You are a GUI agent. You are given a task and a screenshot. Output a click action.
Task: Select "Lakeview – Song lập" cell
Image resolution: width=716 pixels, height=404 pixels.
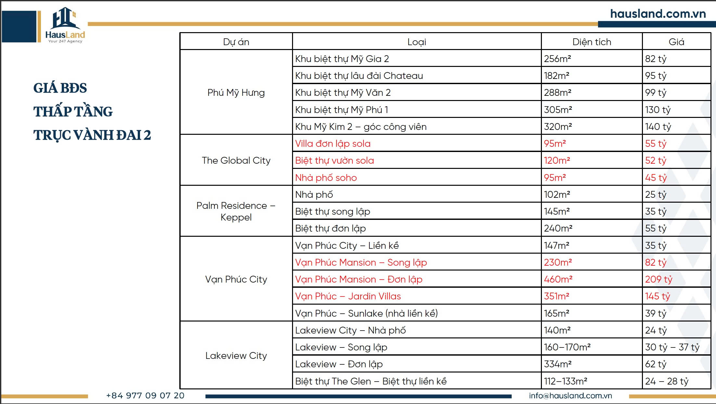[417, 347]
